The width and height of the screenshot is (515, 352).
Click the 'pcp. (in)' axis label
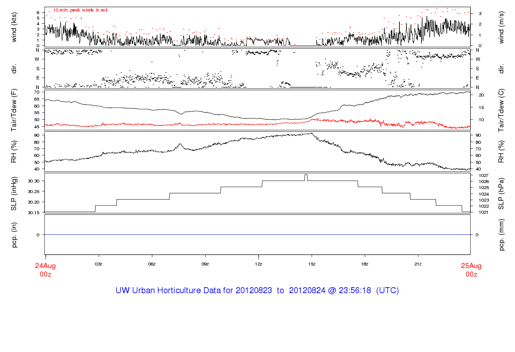tap(14, 235)
